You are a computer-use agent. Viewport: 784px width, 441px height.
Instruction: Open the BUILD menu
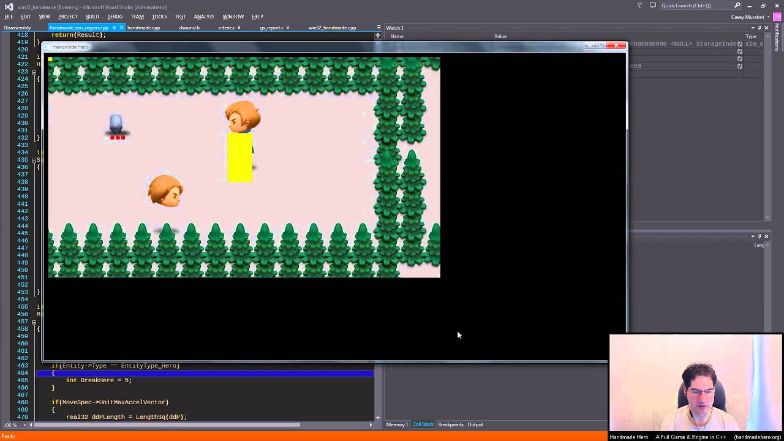coord(92,17)
